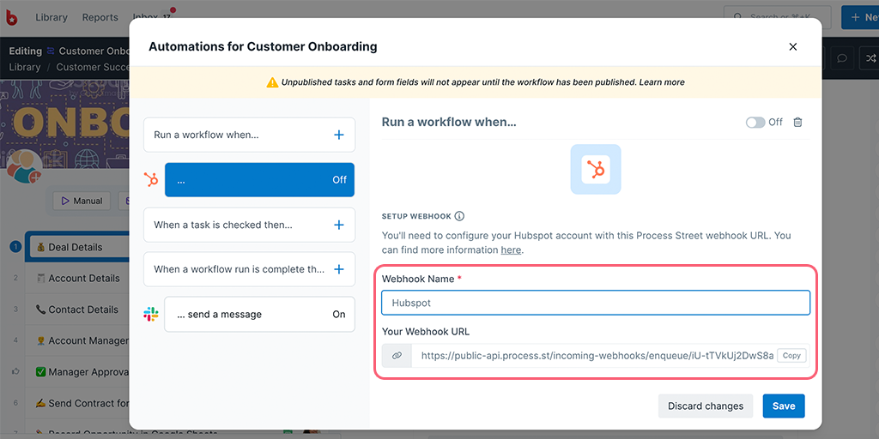Click the warning triangle icon in banner

coord(272,82)
